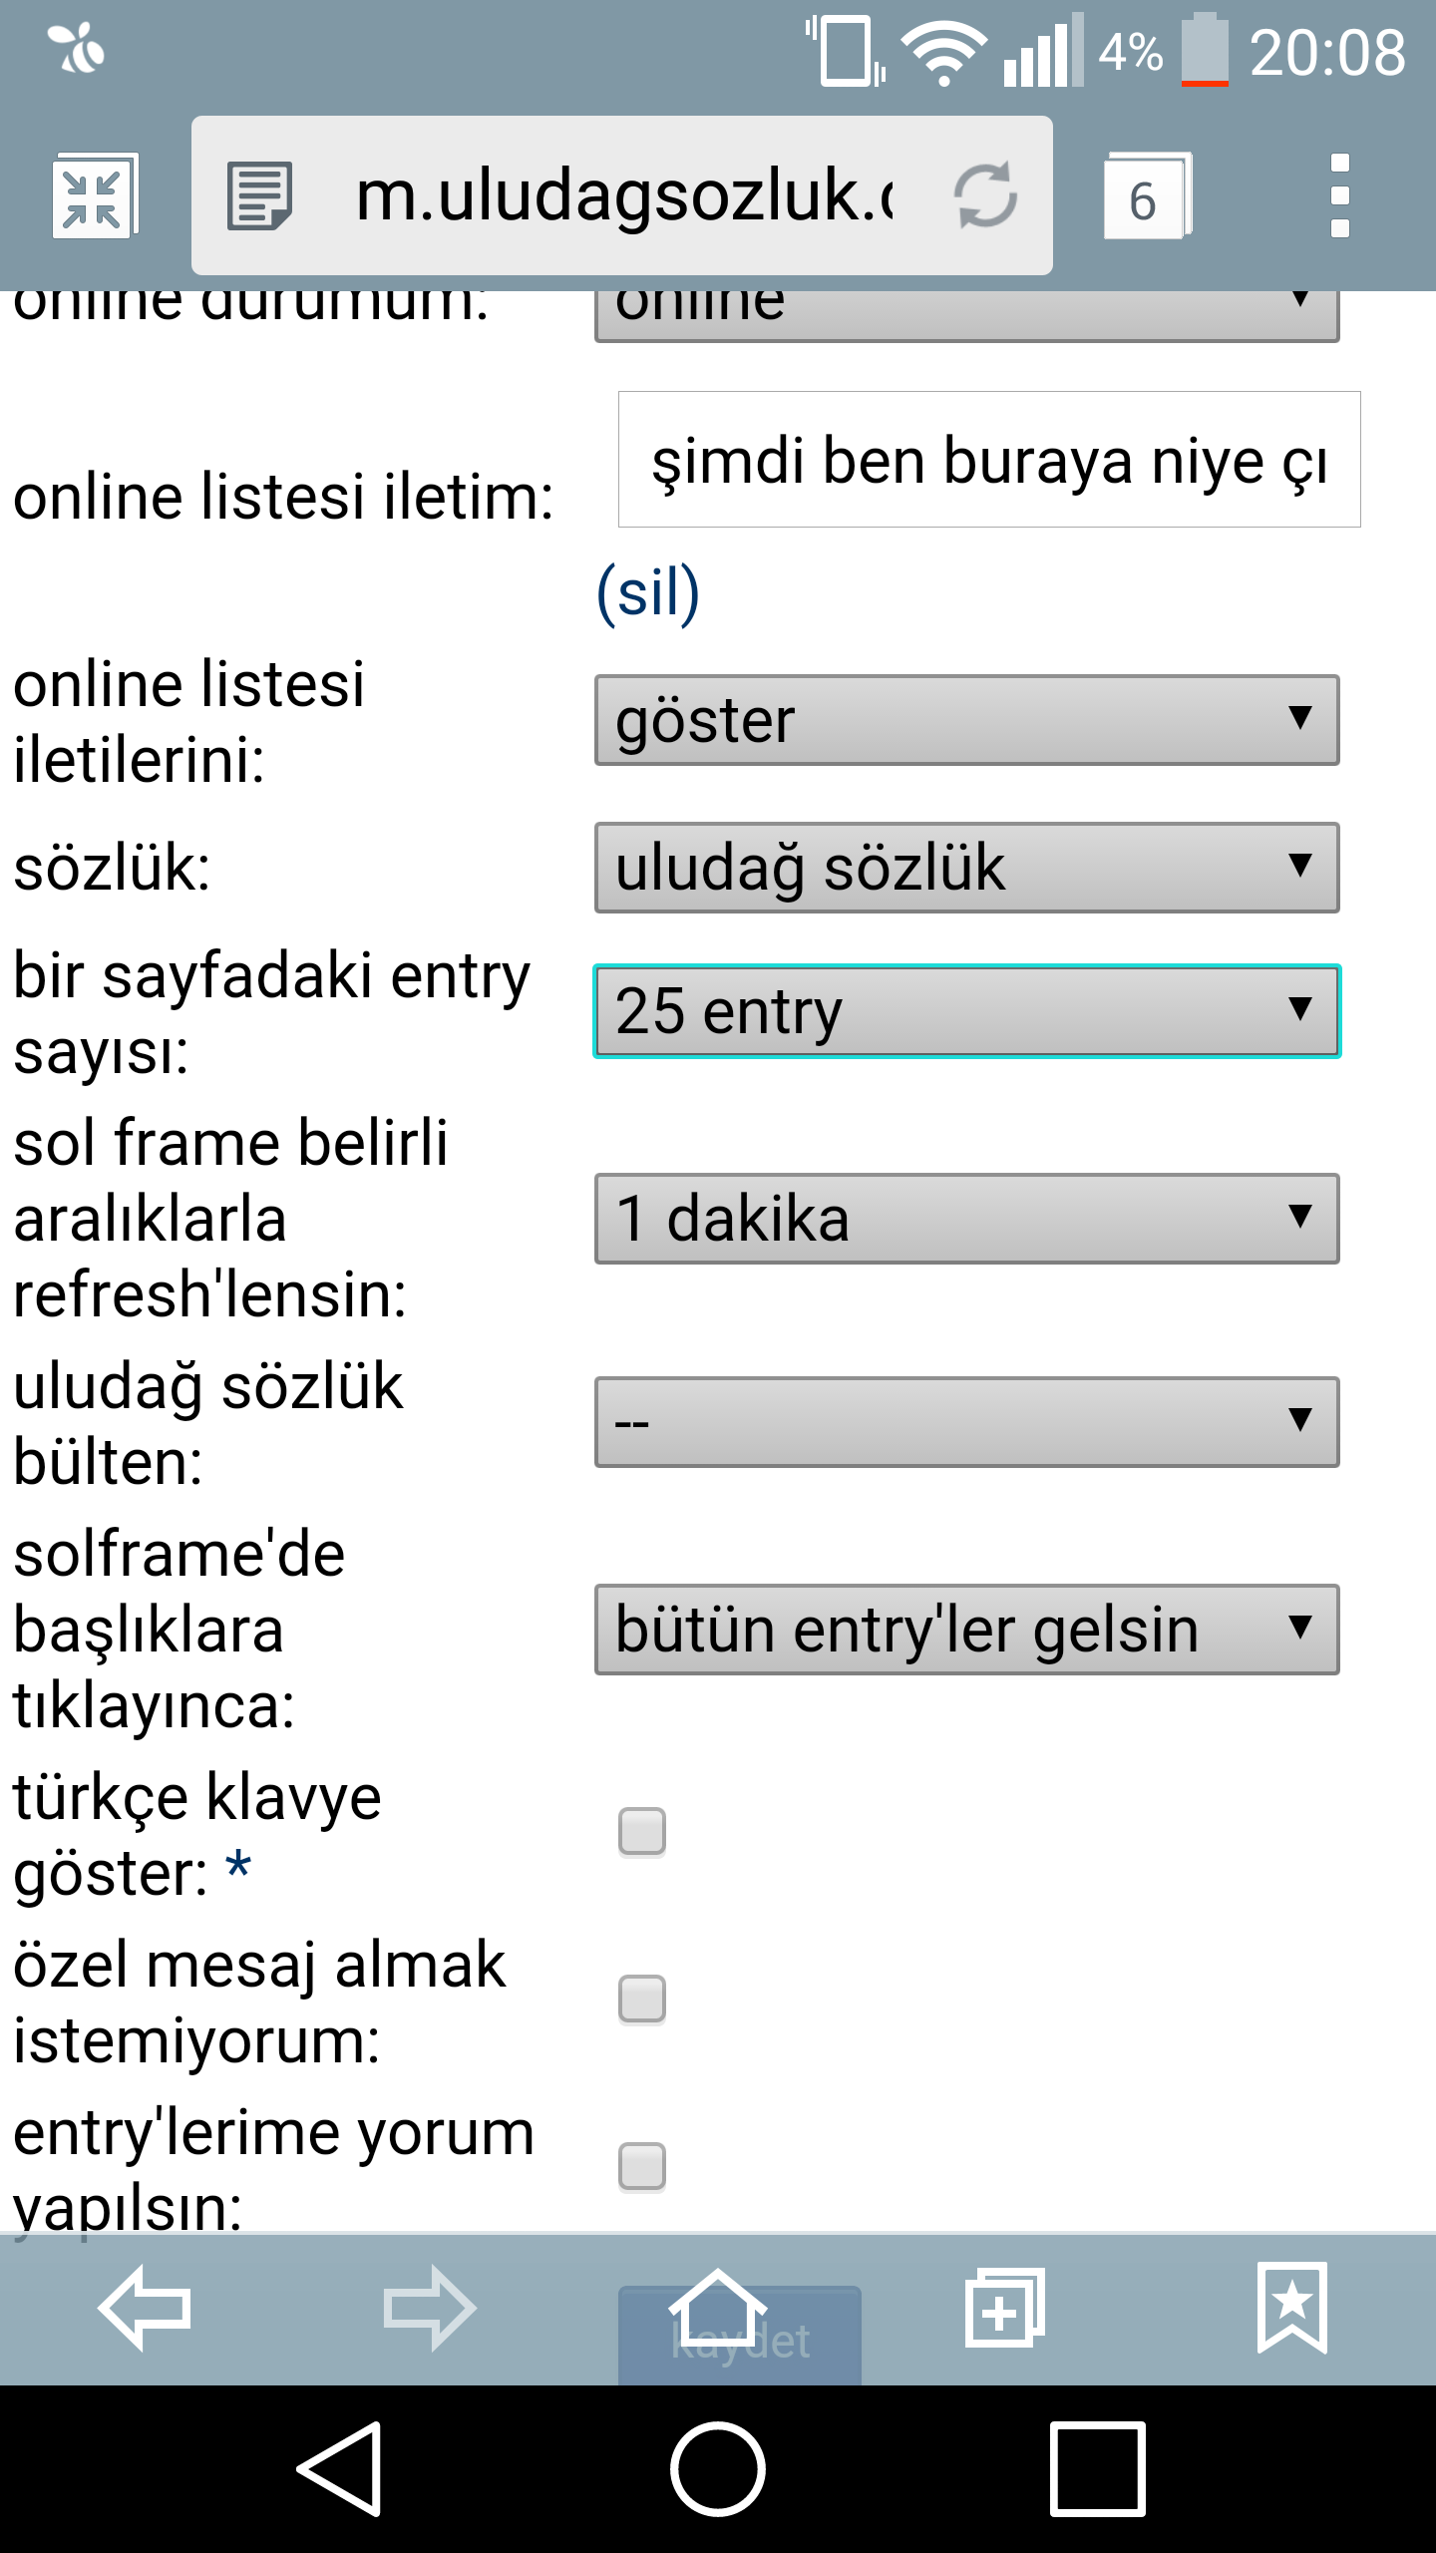This screenshot has width=1436, height=2553.
Task: Click the (sil) link
Action: click(x=648, y=592)
